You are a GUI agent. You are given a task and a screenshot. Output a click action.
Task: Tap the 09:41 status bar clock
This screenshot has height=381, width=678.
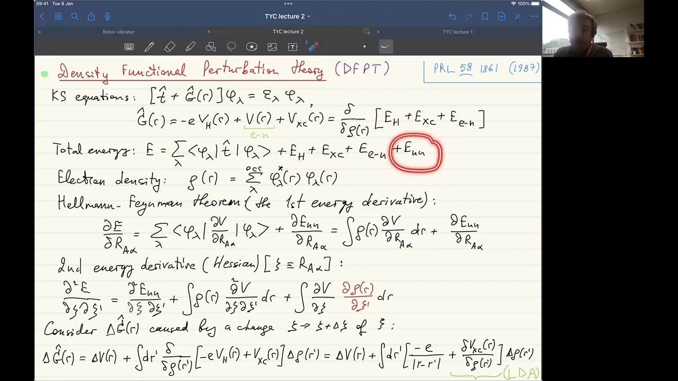[x=42, y=4]
